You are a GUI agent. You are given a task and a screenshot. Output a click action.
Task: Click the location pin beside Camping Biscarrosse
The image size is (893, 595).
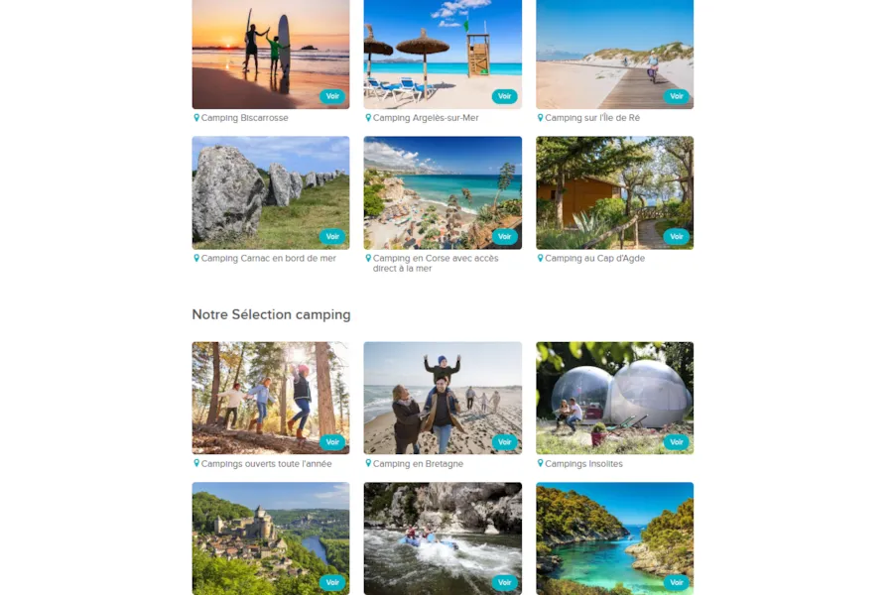(x=196, y=118)
